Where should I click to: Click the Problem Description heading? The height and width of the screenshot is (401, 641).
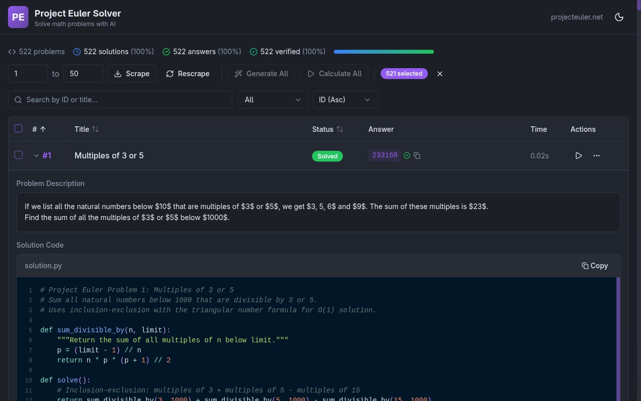(x=51, y=183)
